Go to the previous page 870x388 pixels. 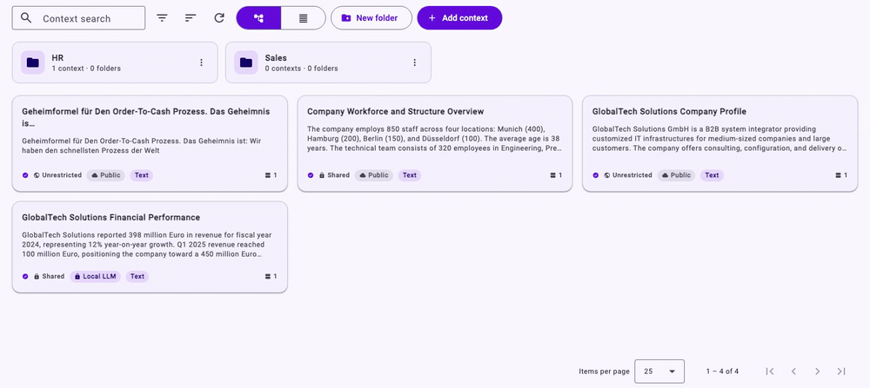(x=793, y=372)
